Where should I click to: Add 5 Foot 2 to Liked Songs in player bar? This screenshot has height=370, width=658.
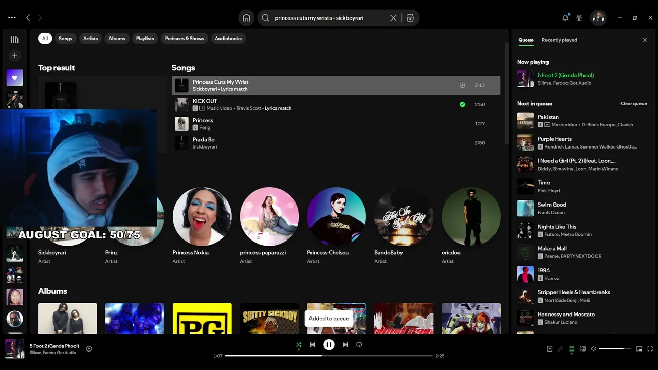tap(89, 349)
